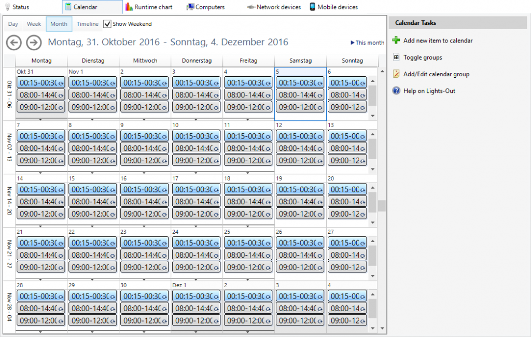Click recurrence icon on November 16 09:00 event

164,215
